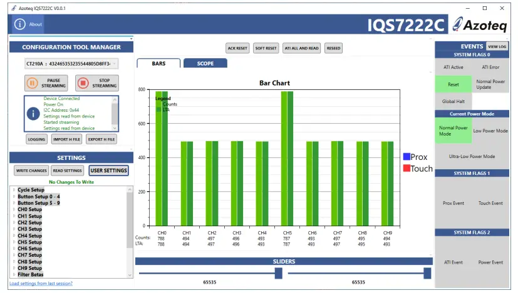Click the app icon in title bar
The width and height of the screenshot is (518, 293).
point(14,8)
